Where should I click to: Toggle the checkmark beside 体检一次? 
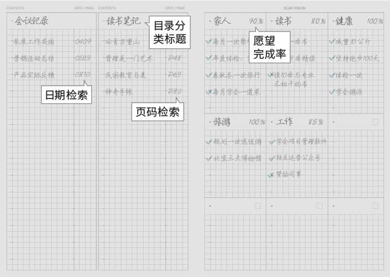click(x=332, y=75)
